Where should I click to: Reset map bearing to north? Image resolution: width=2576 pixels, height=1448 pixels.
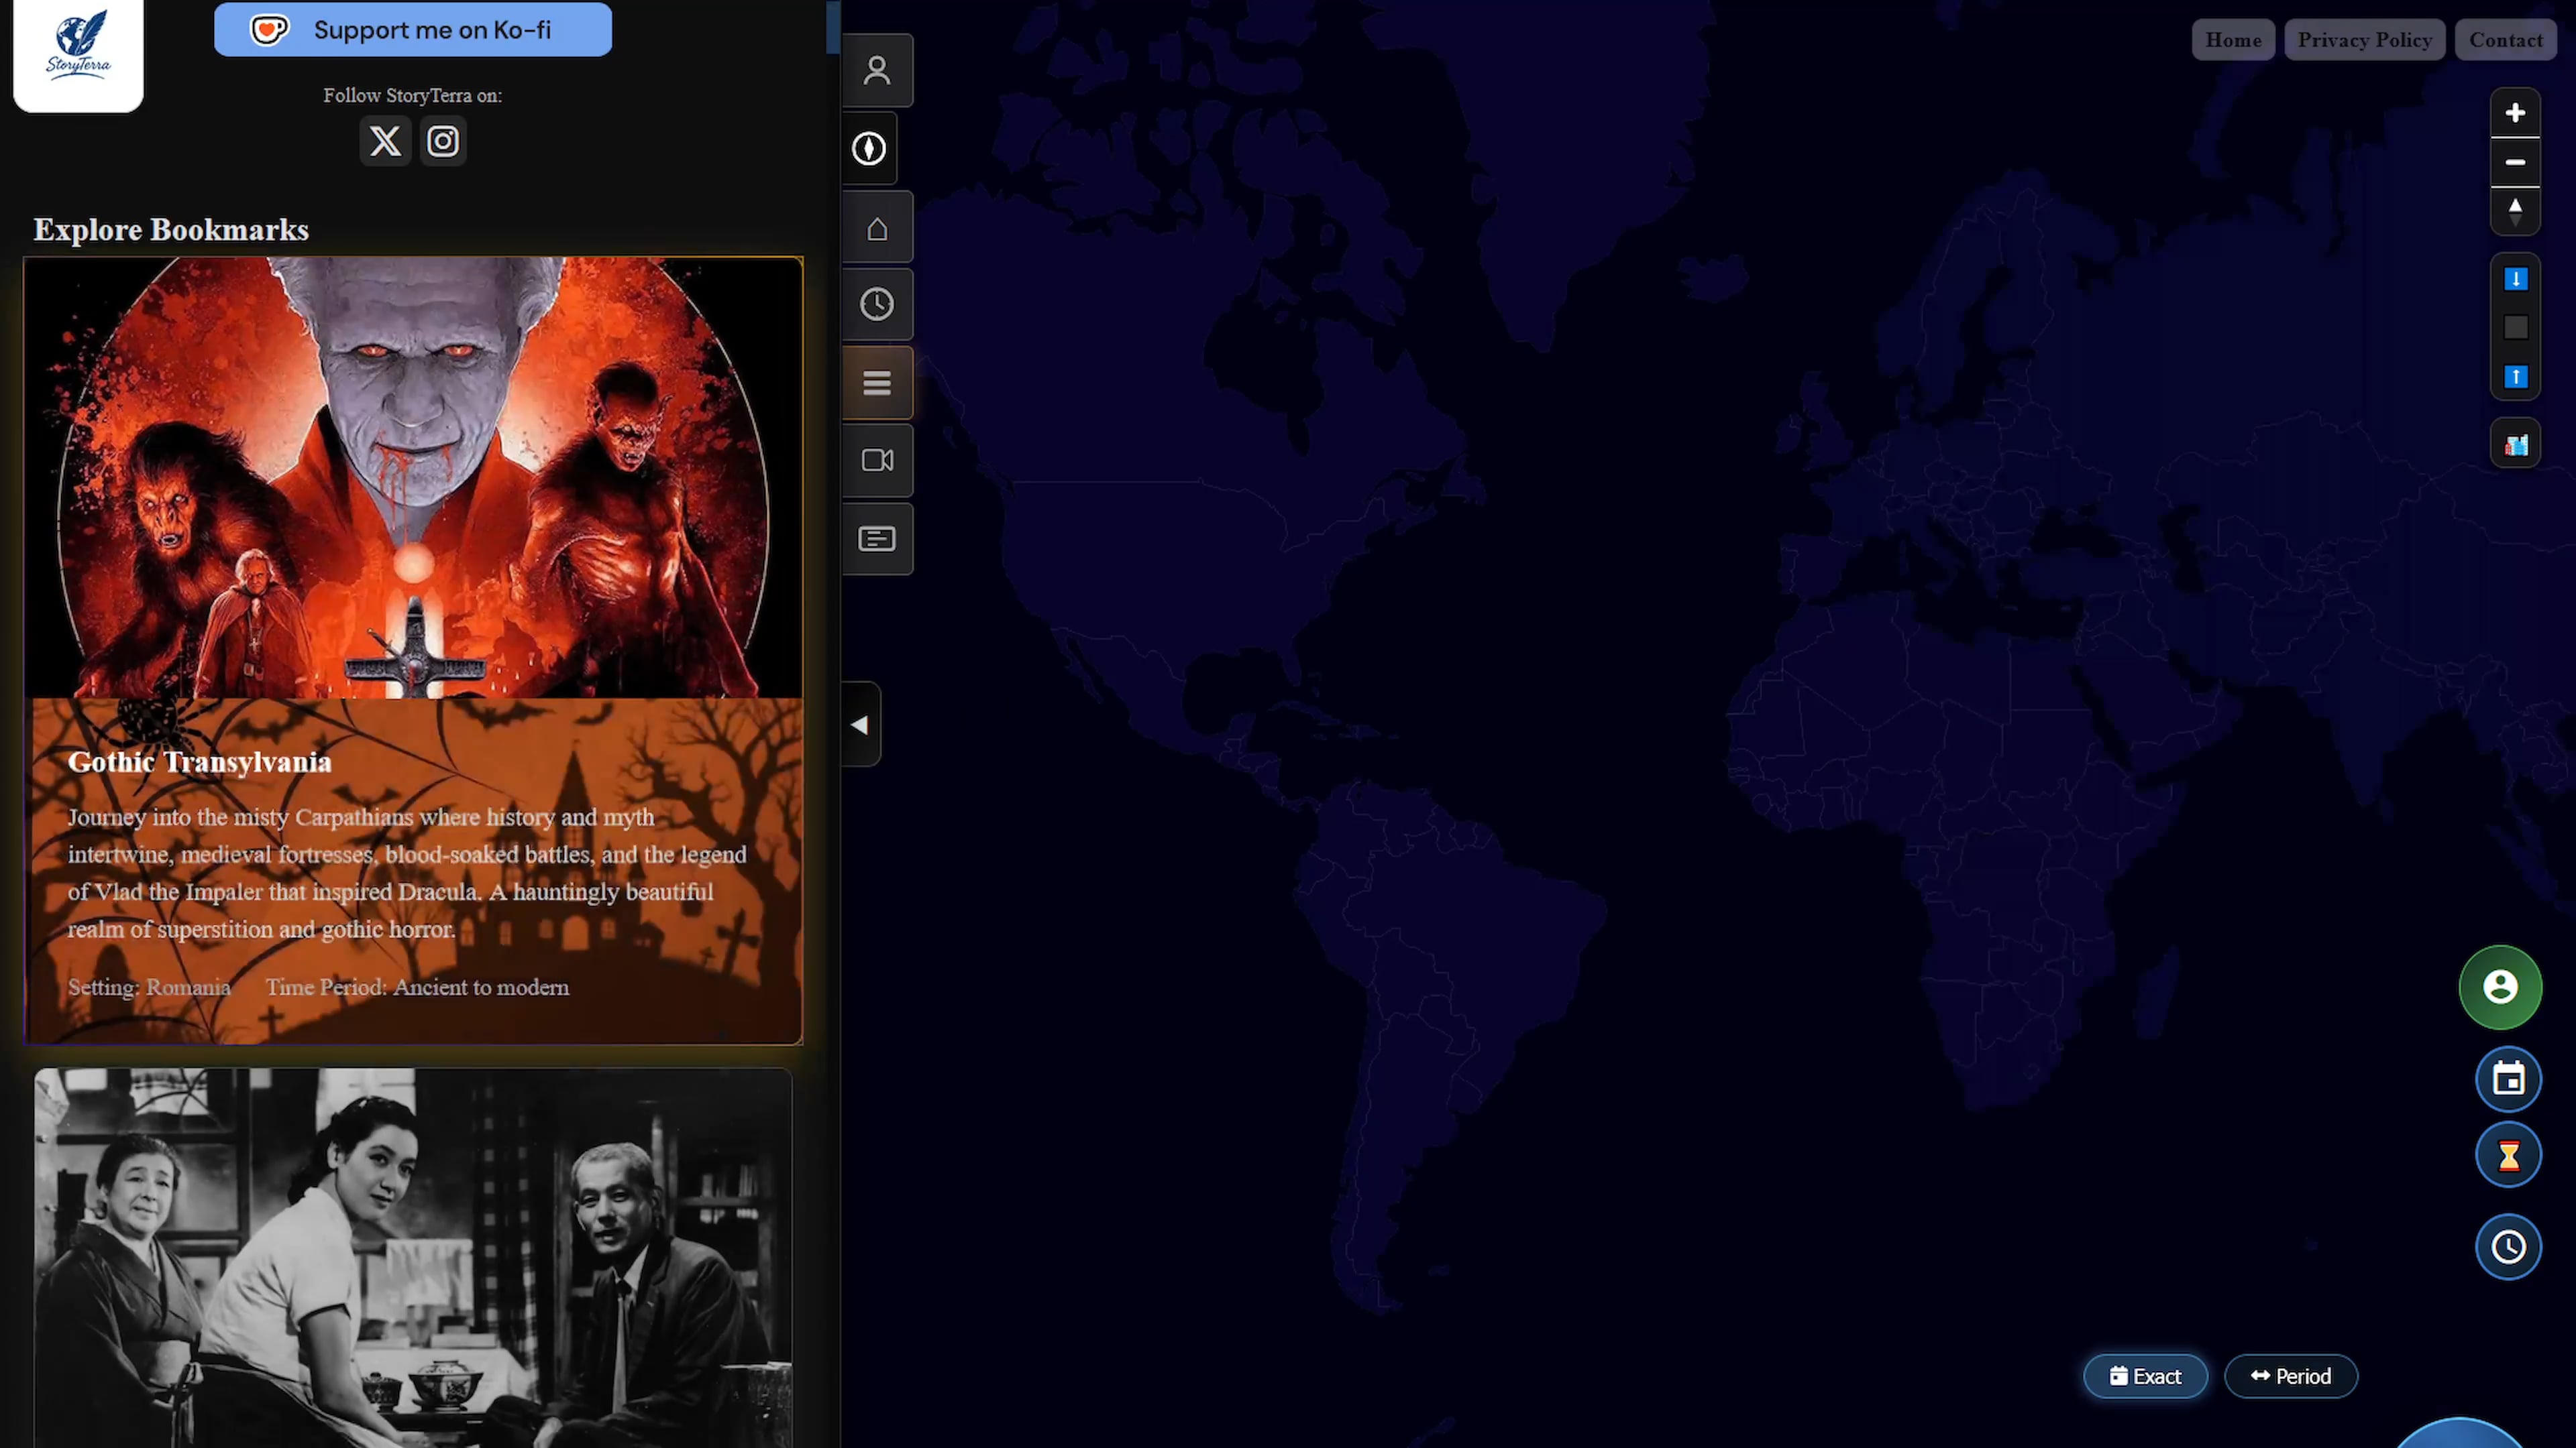click(x=2514, y=211)
